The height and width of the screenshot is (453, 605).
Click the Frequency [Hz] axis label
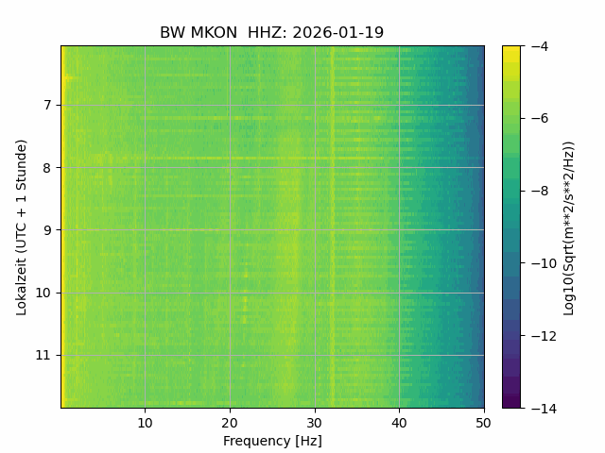coord(272,441)
